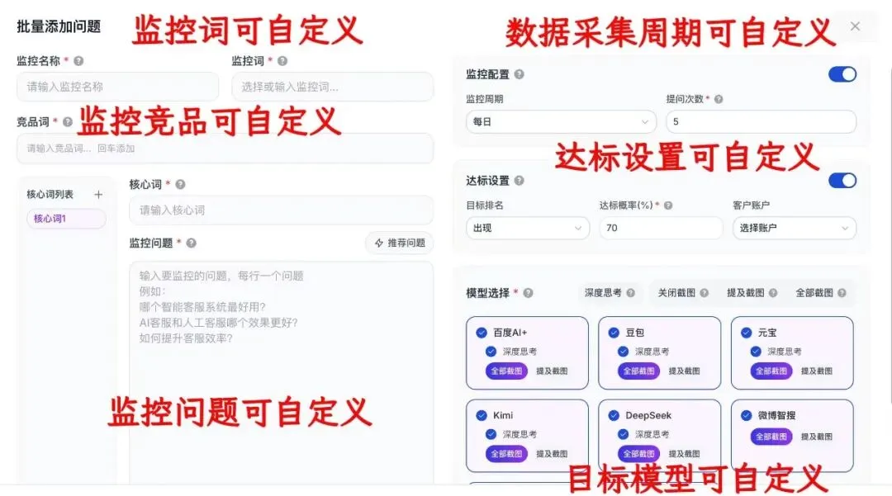Toggle the 监控配置 switch off
Viewport: 892px width, 496px height.
(842, 74)
